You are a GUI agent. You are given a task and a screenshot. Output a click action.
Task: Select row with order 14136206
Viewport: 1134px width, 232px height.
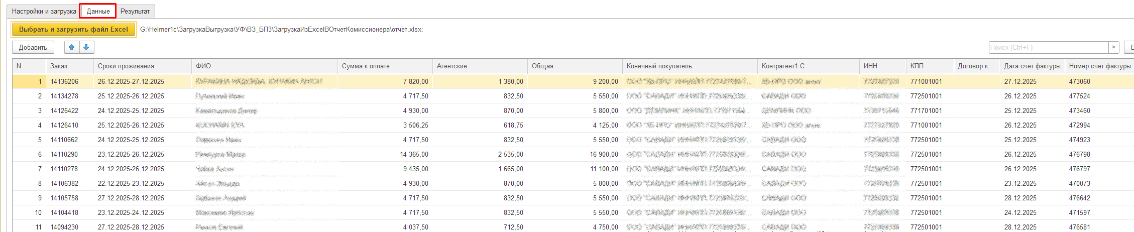click(64, 81)
